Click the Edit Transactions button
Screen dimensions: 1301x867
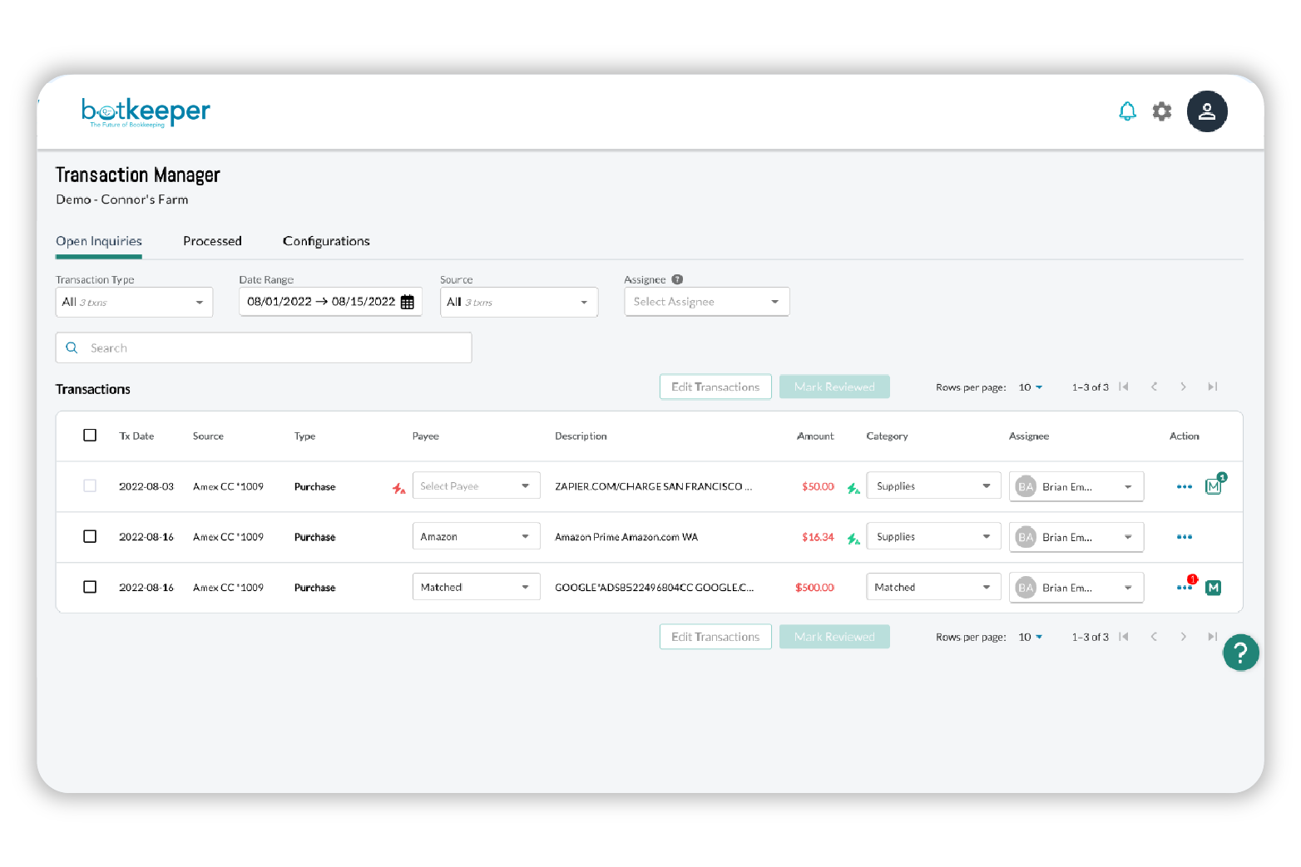click(715, 387)
